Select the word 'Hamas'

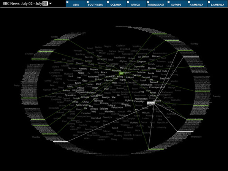[x=90, y=84]
